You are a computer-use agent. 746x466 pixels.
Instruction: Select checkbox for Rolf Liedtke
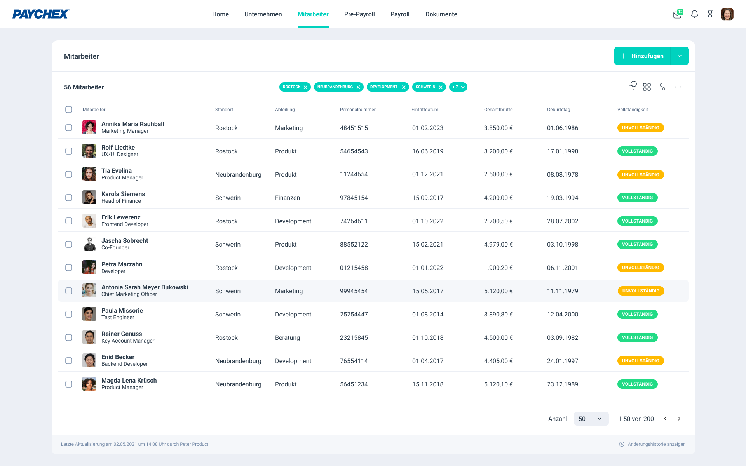(69, 151)
